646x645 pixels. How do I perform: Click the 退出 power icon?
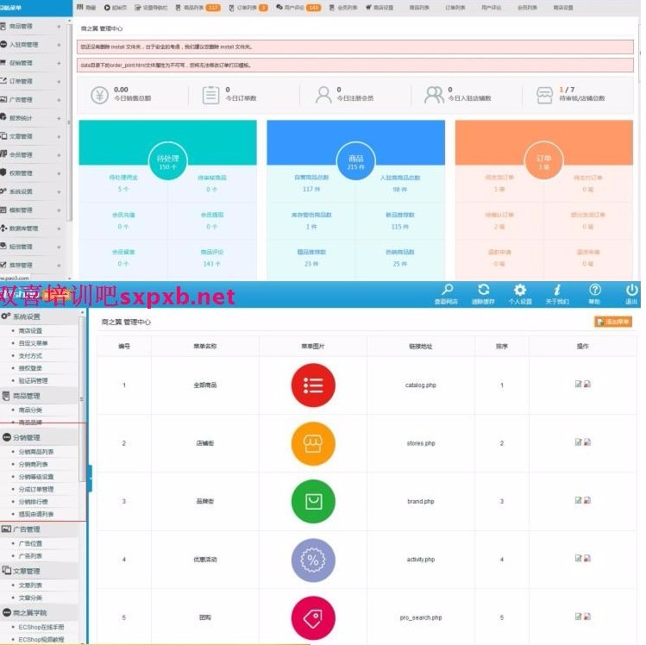(x=631, y=290)
